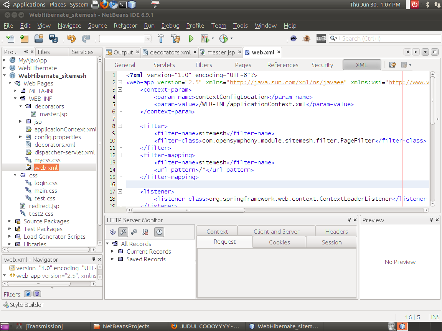Switch to Security view of web.xml

322,65
